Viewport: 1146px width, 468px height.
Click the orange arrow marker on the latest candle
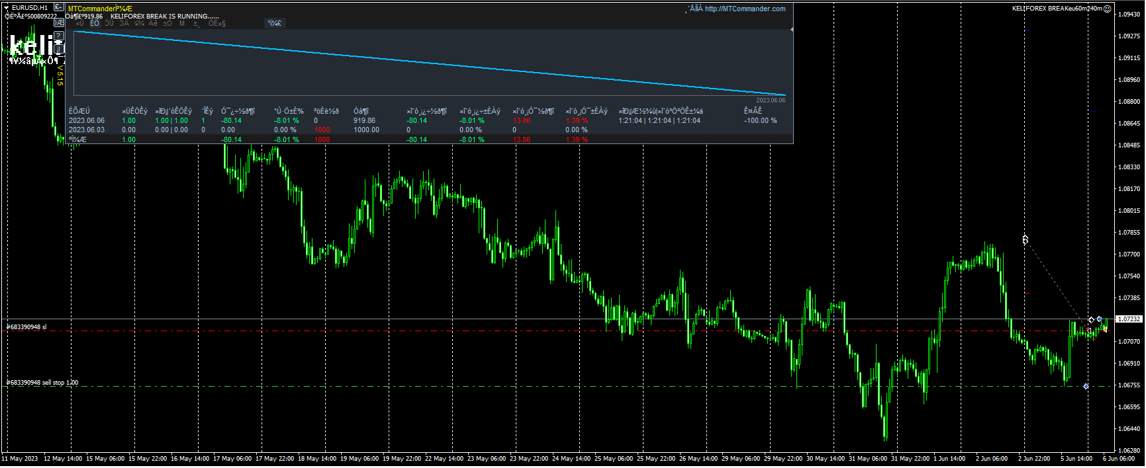(x=1105, y=329)
